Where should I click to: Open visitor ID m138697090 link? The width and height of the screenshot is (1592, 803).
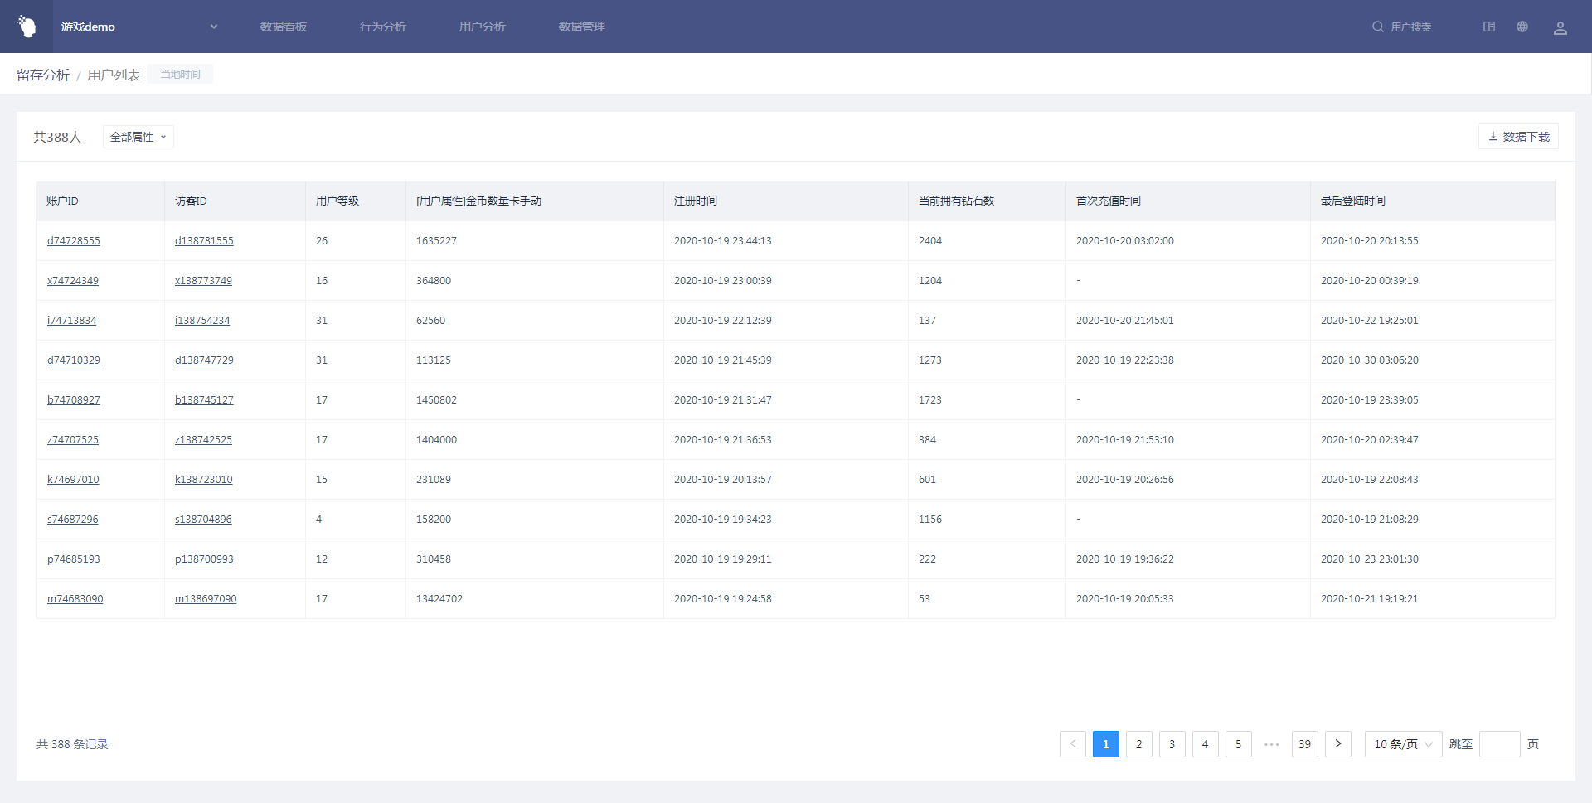[206, 599]
